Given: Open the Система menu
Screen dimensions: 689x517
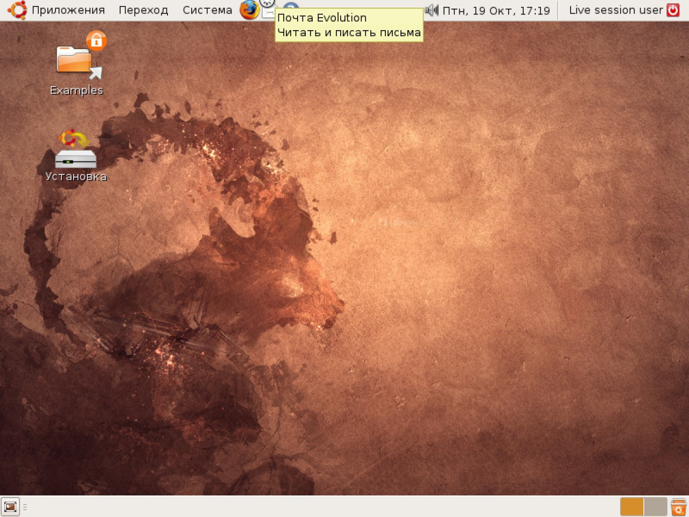Looking at the screenshot, I should pos(207,10).
